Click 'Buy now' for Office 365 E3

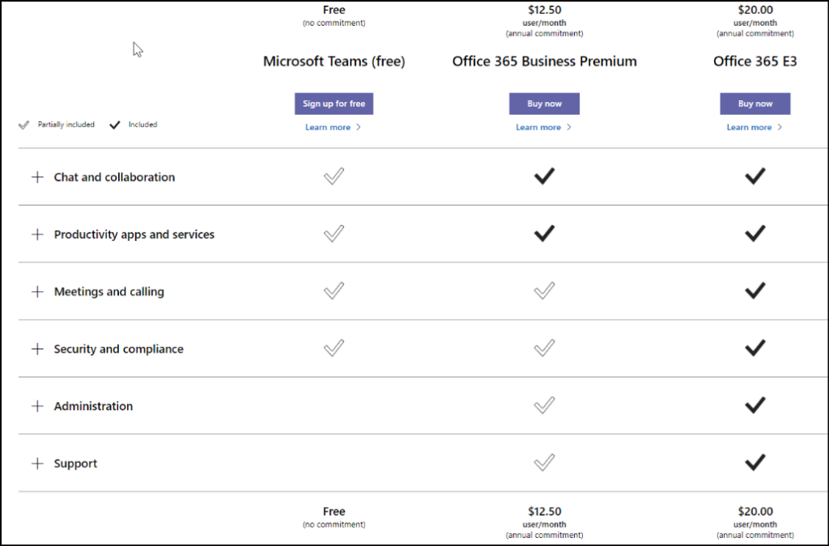tap(755, 104)
